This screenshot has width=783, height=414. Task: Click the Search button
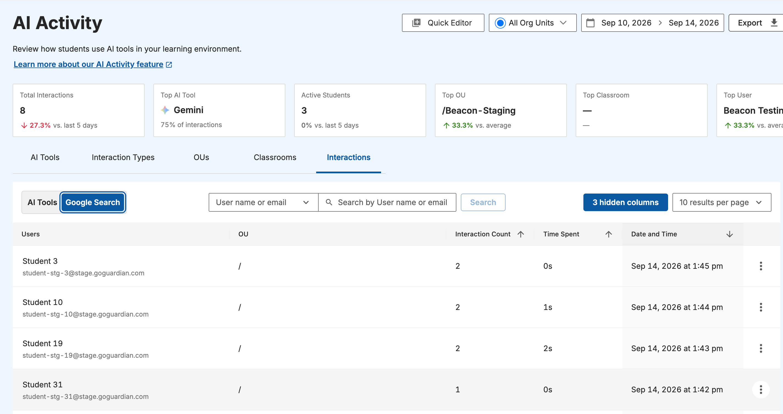(483, 202)
